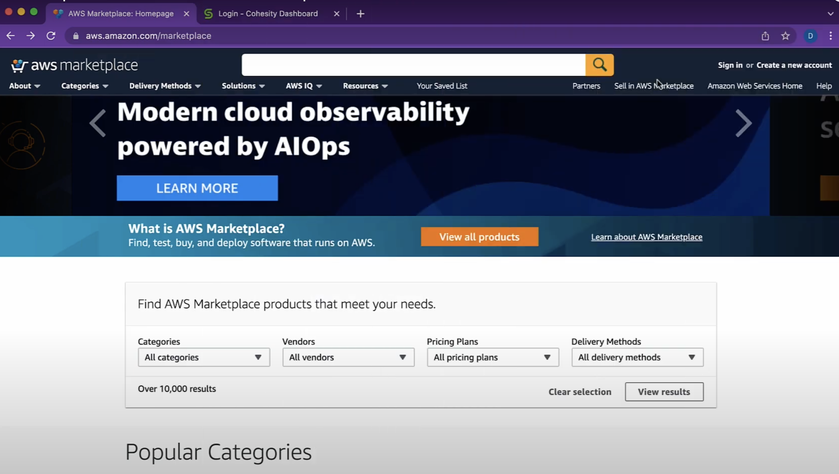Click the Popular Categories heading
The height and width of the screenshot is (474, 839).
tap(218, 452)
